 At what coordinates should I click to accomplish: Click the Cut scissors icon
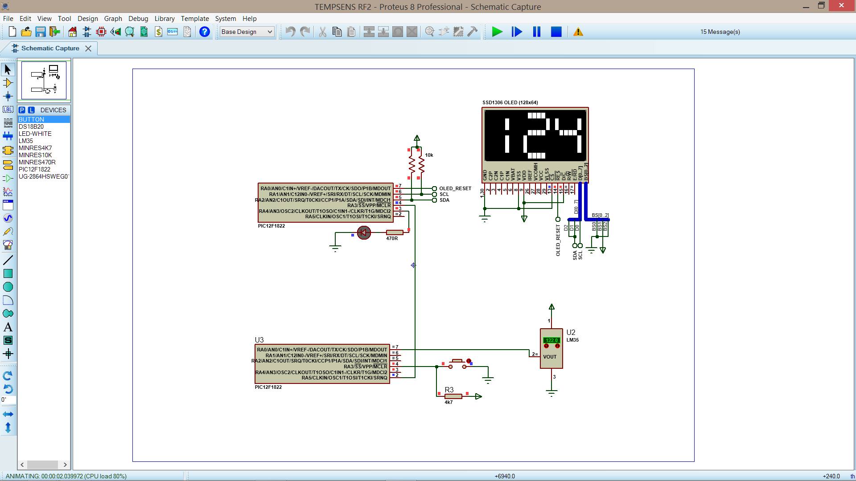322,32
